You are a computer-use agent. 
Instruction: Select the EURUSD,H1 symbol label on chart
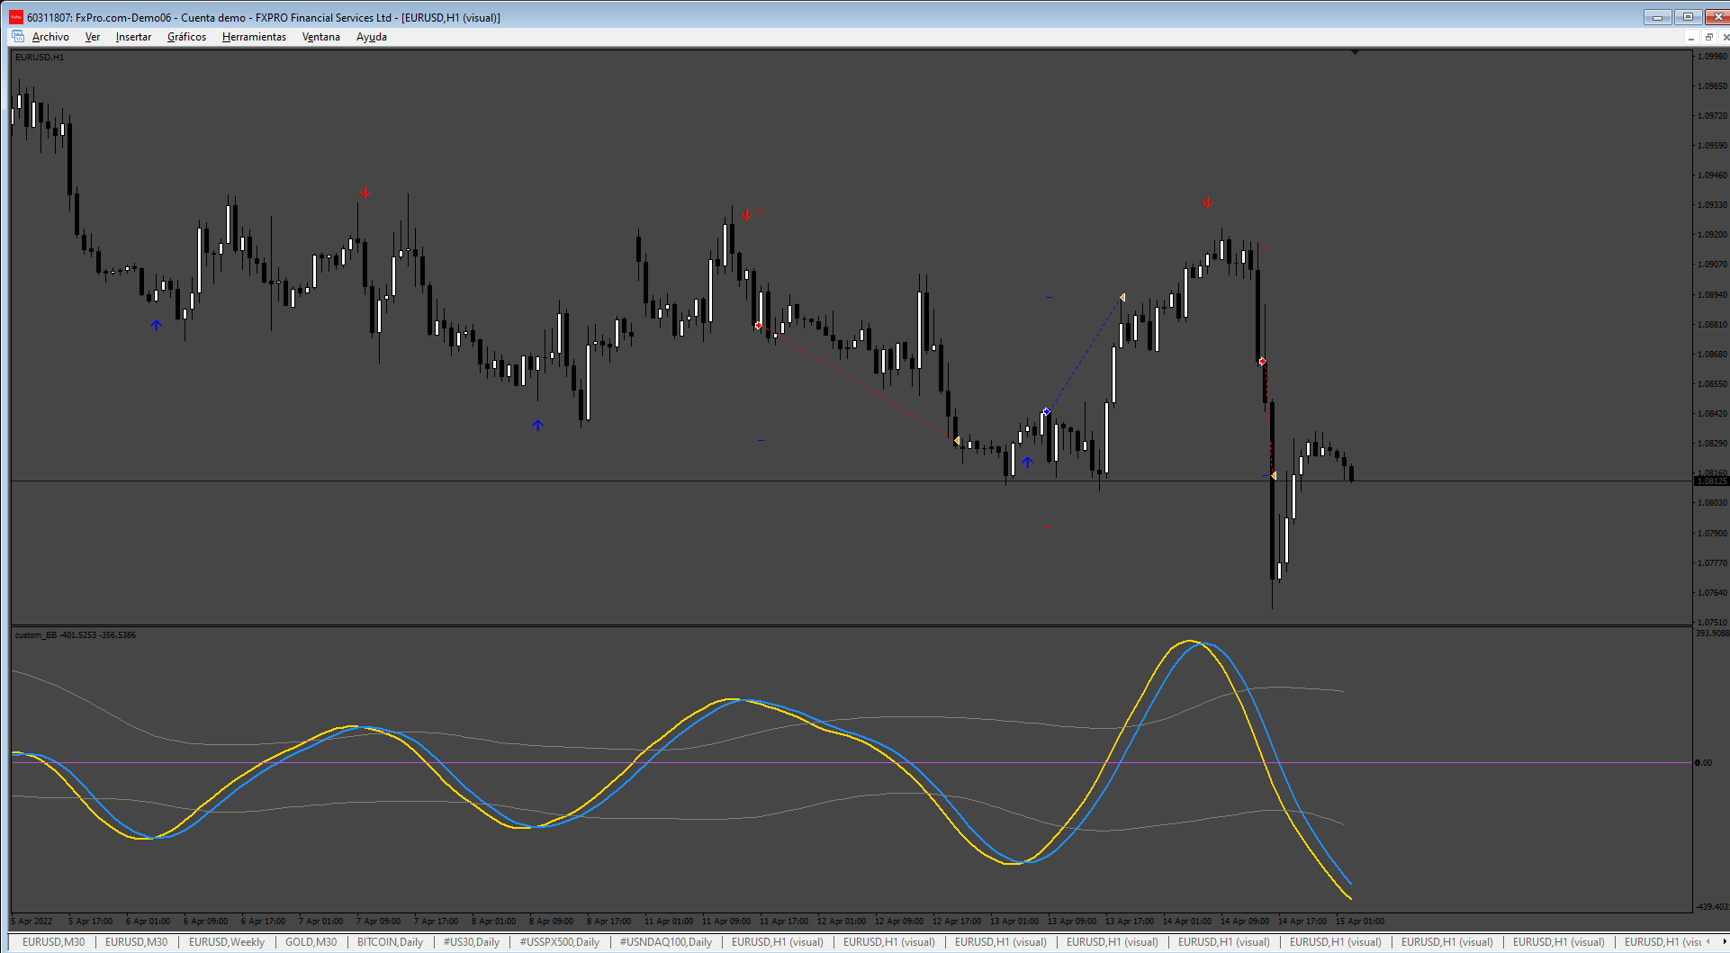click(x=40, y=58)
